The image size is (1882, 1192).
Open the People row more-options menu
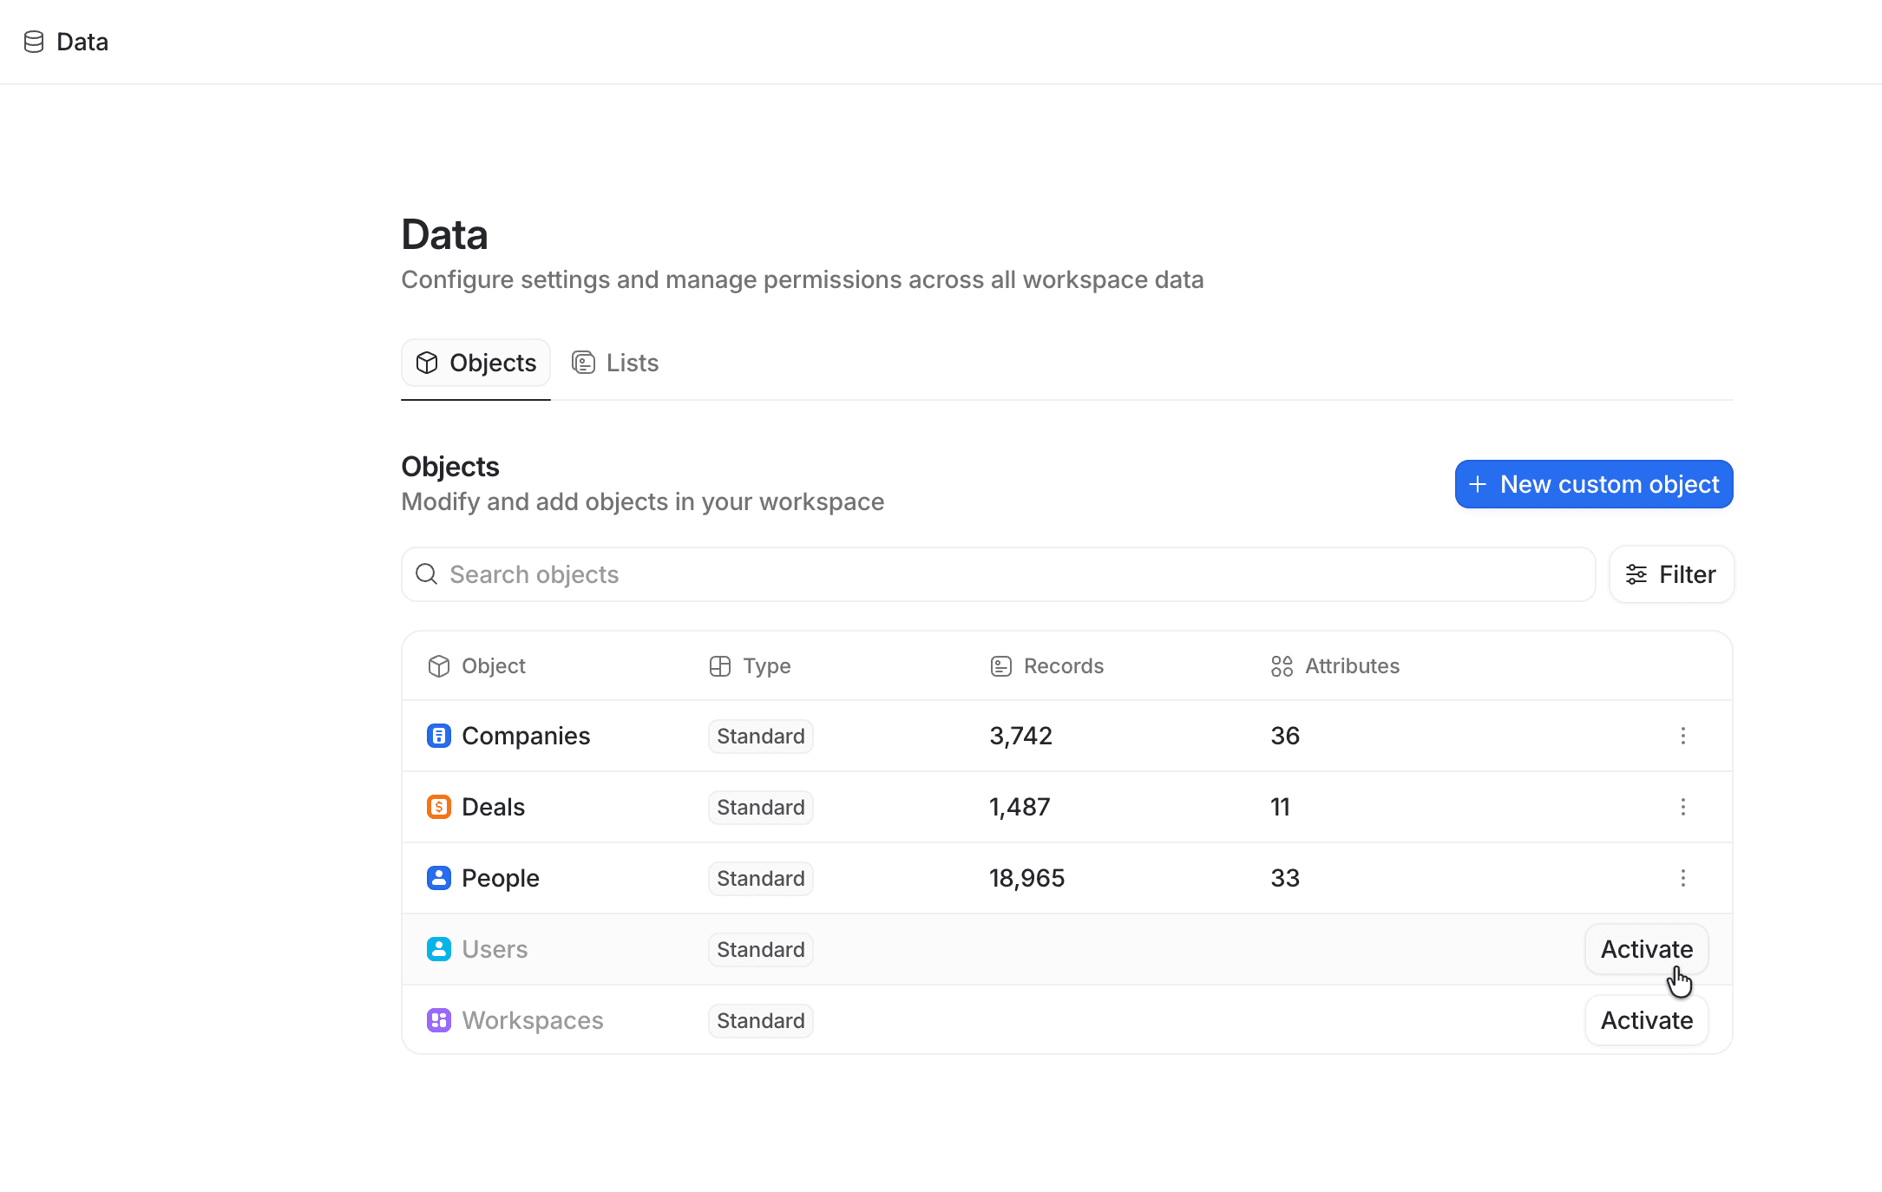pyautogui.click(x=1683, y=878)
